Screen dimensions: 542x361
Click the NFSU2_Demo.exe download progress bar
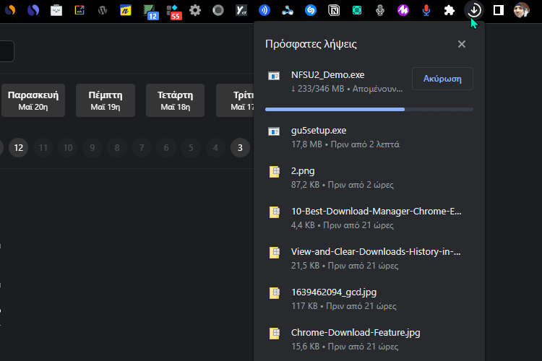(369, 109)
